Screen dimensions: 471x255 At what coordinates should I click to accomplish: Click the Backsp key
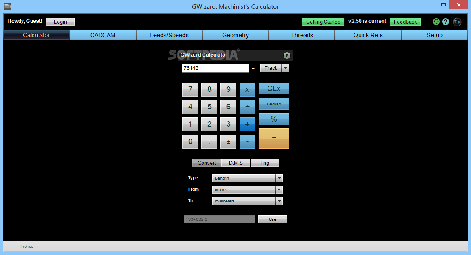pos(273,104)
